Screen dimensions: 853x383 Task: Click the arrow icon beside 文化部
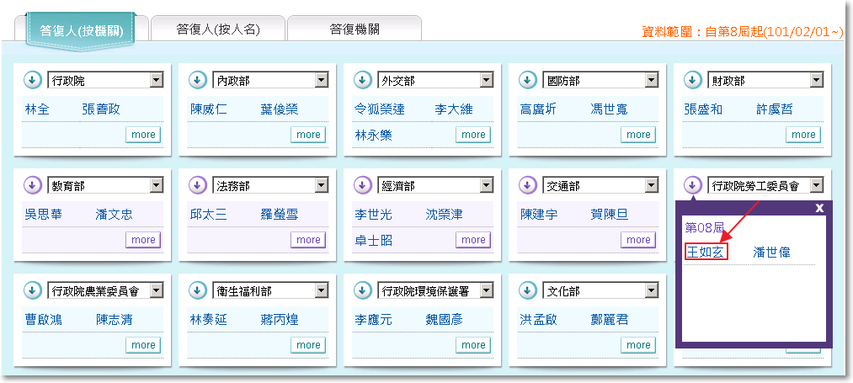[527, 290]
